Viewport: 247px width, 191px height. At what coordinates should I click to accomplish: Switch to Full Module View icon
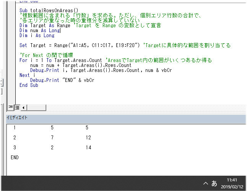coord(17,108)
